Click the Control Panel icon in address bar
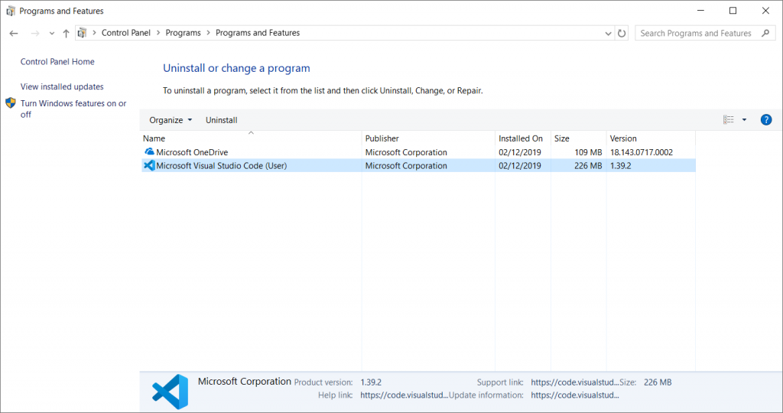The width and height of the screenshot is (783, 413). point(83,33)
